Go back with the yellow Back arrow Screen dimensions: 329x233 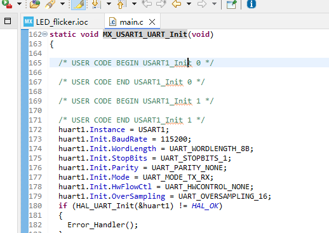point(177,4)
